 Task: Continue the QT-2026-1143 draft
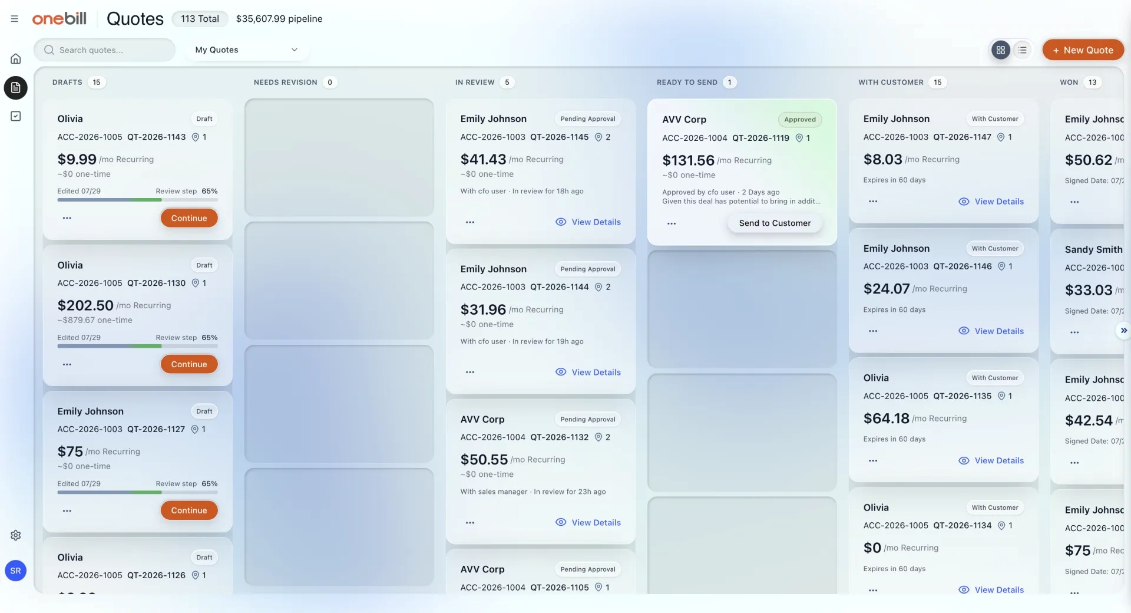point(189,218)
